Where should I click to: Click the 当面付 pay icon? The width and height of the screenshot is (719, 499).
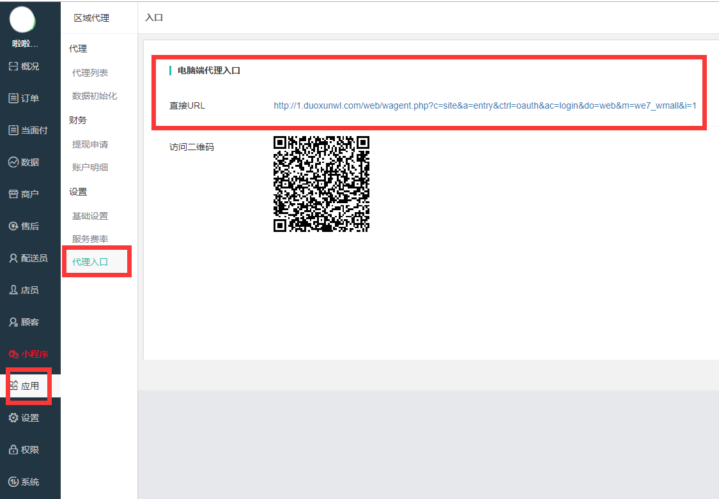(13, 130)
